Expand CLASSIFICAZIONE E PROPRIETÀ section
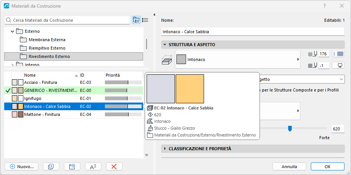The image size is (351, 175). click(x=165, y=148)
